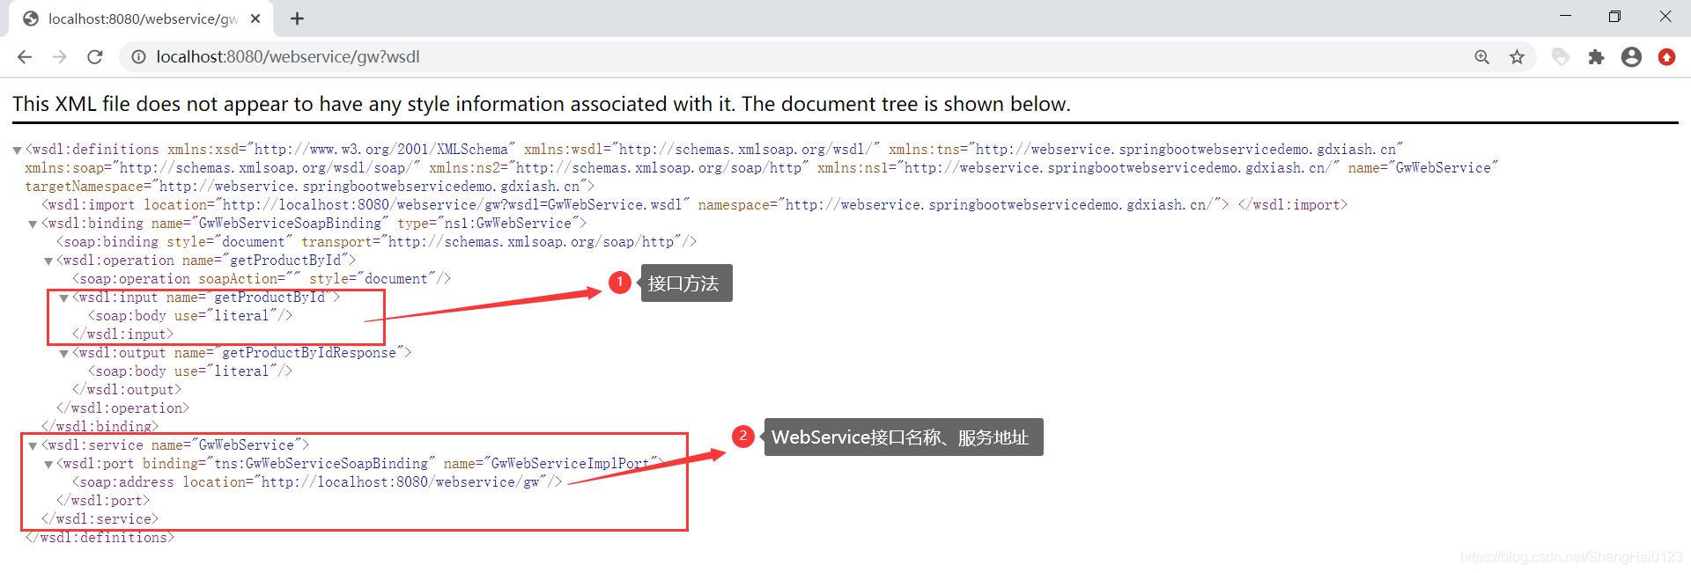Close the browser window
Screen dimensions: 1691x573
pyautogui.click(x=1665, y=16)
